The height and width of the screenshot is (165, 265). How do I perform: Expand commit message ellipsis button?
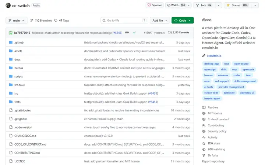127,33
